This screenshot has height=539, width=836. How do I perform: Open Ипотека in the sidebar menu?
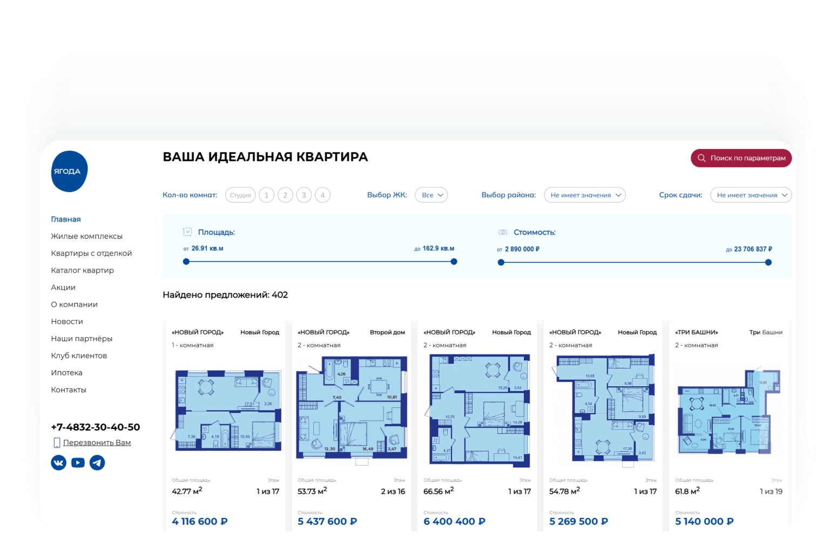coord(66,373)
